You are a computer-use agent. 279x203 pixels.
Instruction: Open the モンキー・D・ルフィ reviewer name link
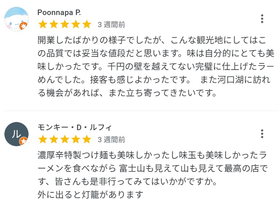(75, 128)
